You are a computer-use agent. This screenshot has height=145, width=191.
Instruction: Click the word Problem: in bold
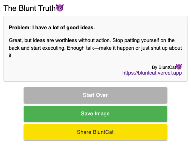click(x=20, y=28)
